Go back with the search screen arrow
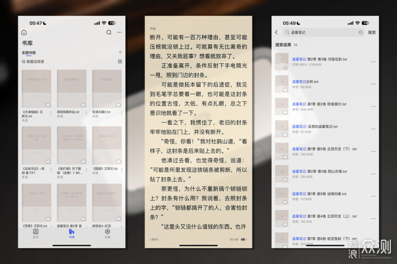This screenshot has width=397, height=264. tap(276, 32)
